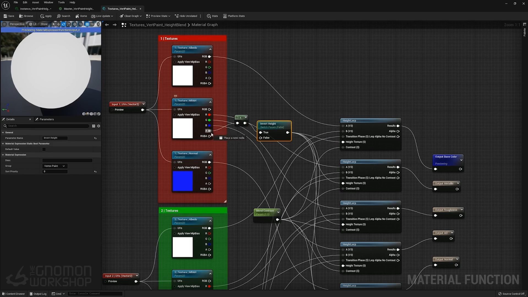Click the Output Log button

38,294
